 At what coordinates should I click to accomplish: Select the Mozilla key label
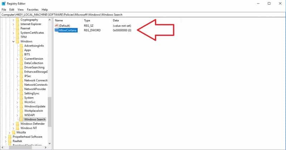(x=21, y=132)
